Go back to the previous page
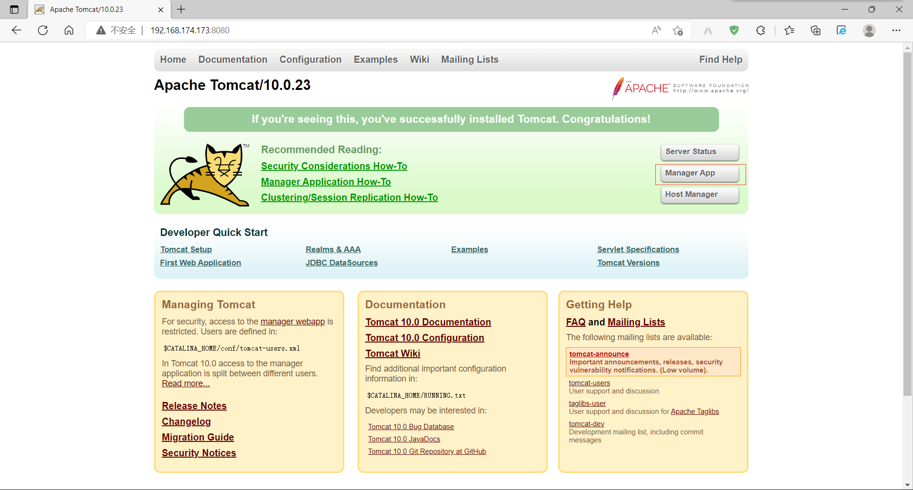This screenshot has height=490, width=913. click(x=17, y=30)
